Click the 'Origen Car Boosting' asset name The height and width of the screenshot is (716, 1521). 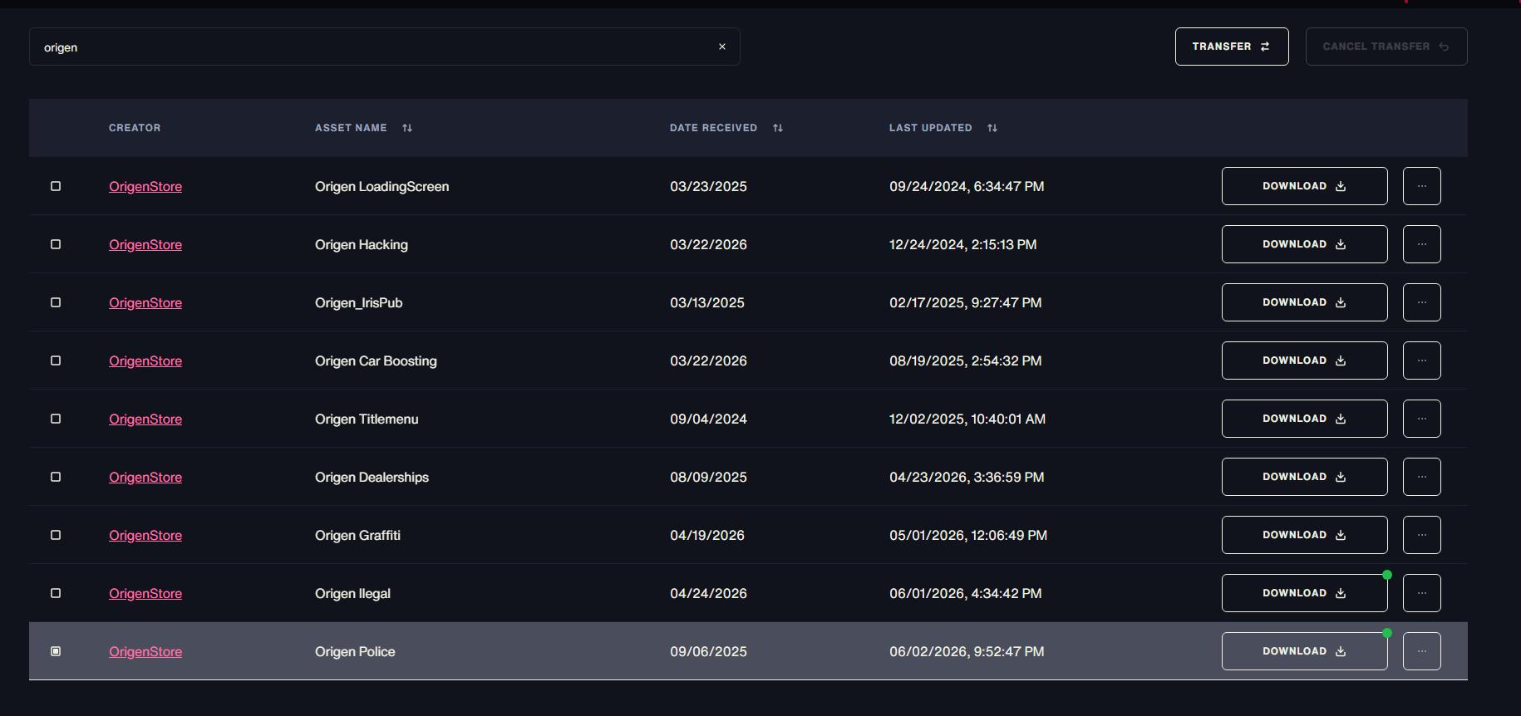coord(376,361)
